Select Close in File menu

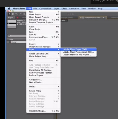coord(43,27)
